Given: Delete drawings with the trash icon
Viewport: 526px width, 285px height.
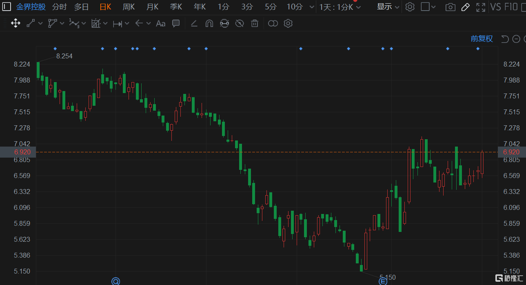Looking at the screenshot, I should pos(255,23).
